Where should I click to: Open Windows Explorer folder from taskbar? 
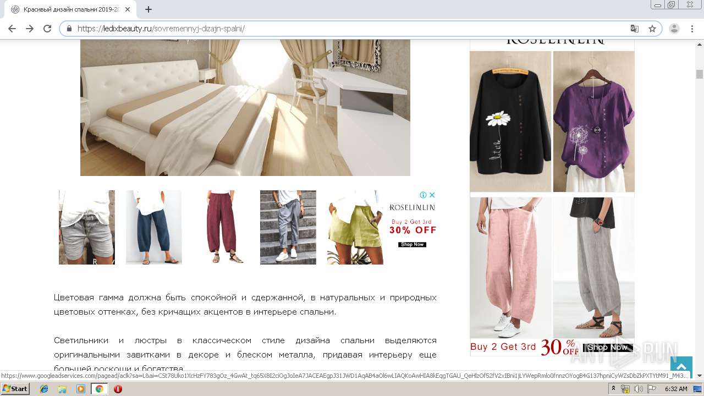(x=62, y=389)
